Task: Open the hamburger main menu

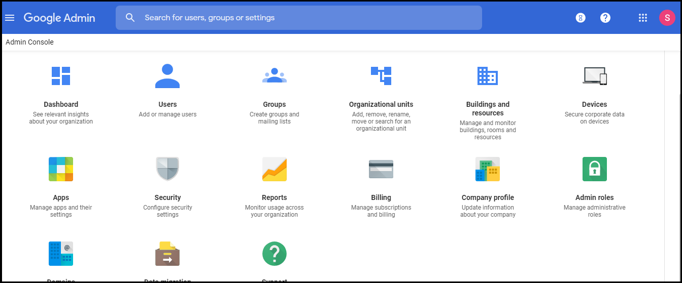Action: click(x=10, y=18)
